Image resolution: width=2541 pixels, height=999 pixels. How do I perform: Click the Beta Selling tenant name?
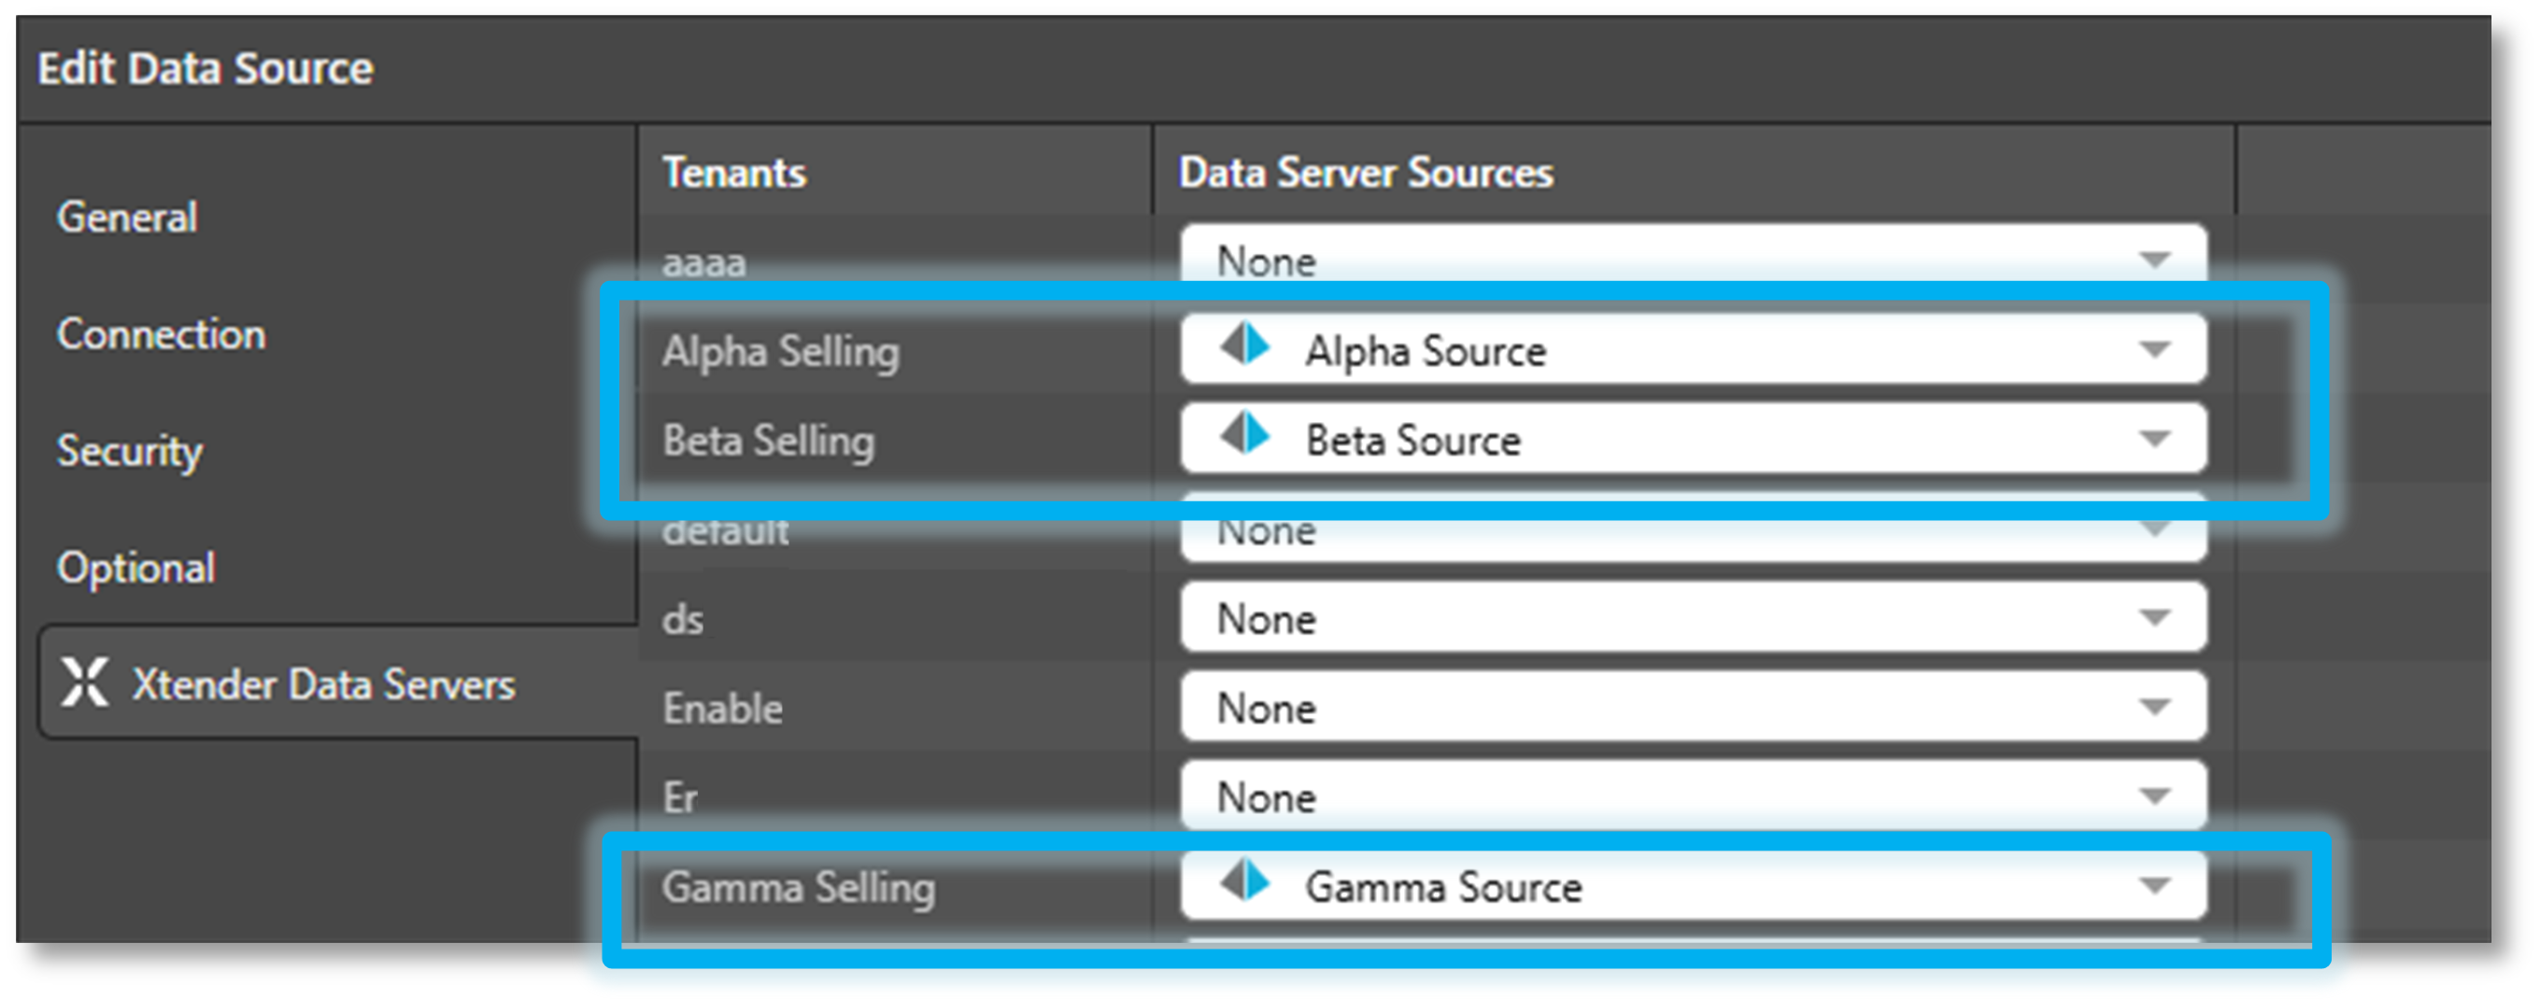(x=769, y=441)
